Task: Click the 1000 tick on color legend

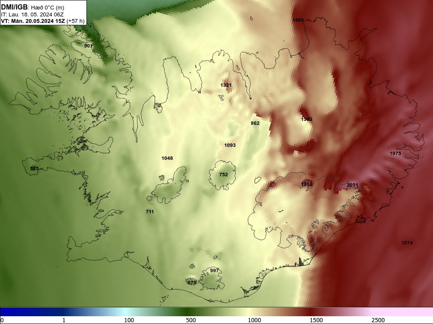Action: (254, 320)
